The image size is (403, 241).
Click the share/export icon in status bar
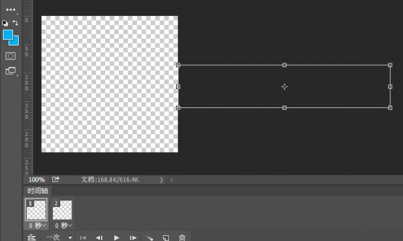[x=55, y=179]
